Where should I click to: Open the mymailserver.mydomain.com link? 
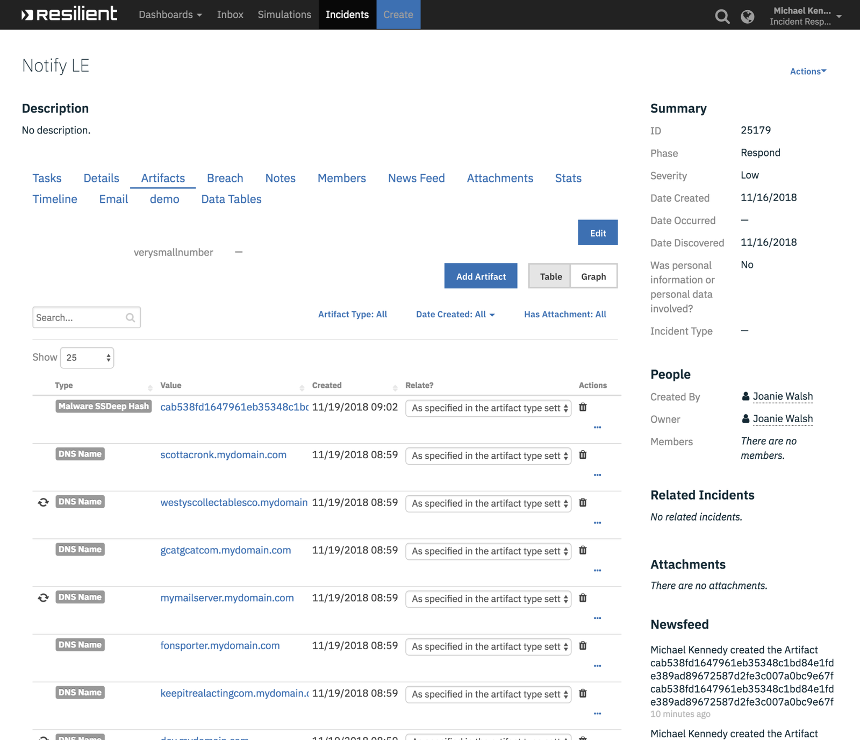[x=227, y=598]
